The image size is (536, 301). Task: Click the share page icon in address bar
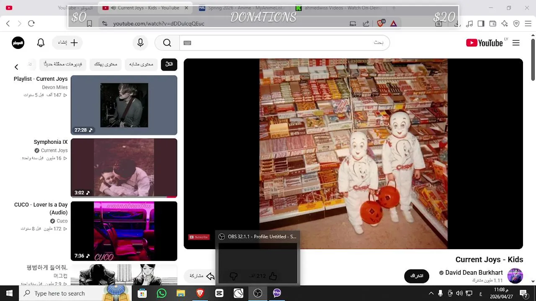(x=366, y=24)
